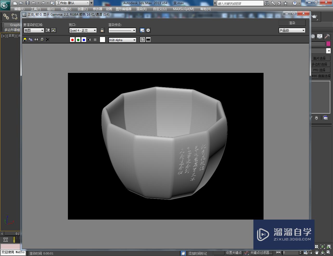The height and width of the screenshot is (256, 333).
Task: Select the FFD 选择 button
Action: coord(321,70)
